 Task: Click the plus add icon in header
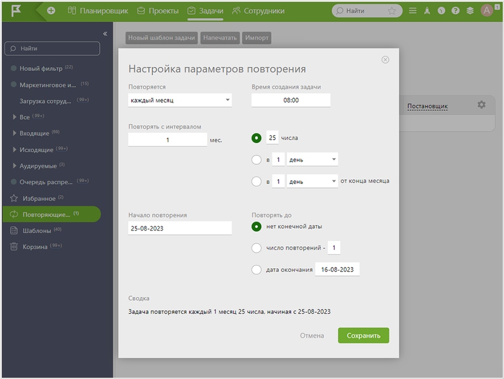[51, 11]
